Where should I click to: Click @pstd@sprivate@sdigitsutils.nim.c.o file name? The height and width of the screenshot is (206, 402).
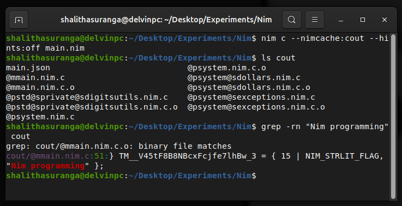click(x=92, y=107)
